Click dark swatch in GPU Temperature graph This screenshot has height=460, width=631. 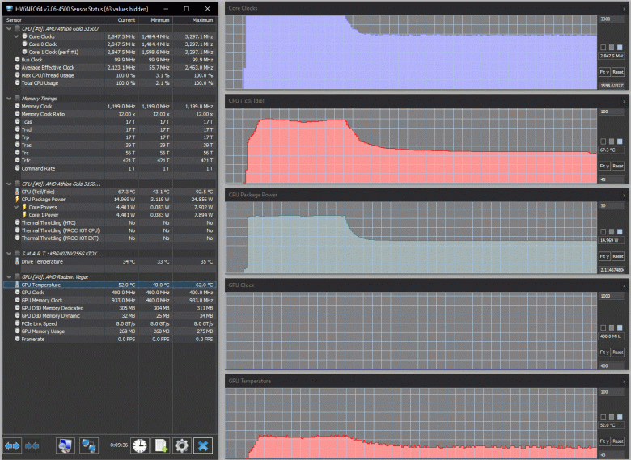point(603,416)
